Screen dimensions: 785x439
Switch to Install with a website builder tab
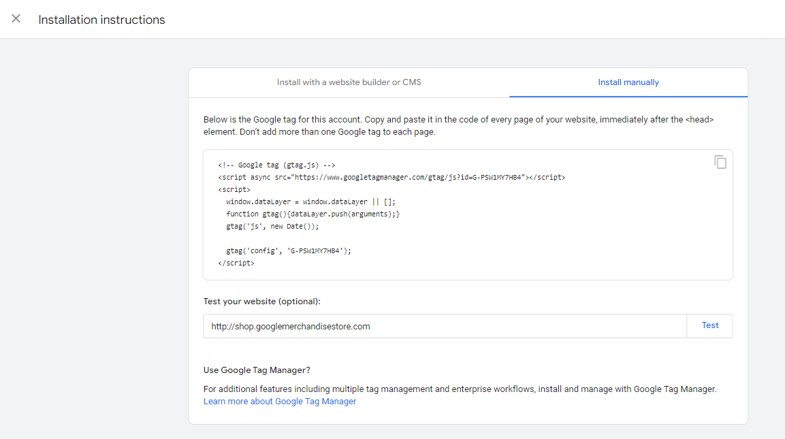coord(349,82)
